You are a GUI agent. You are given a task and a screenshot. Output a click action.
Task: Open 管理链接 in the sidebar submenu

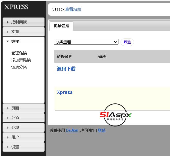click(x=19, y=53)
